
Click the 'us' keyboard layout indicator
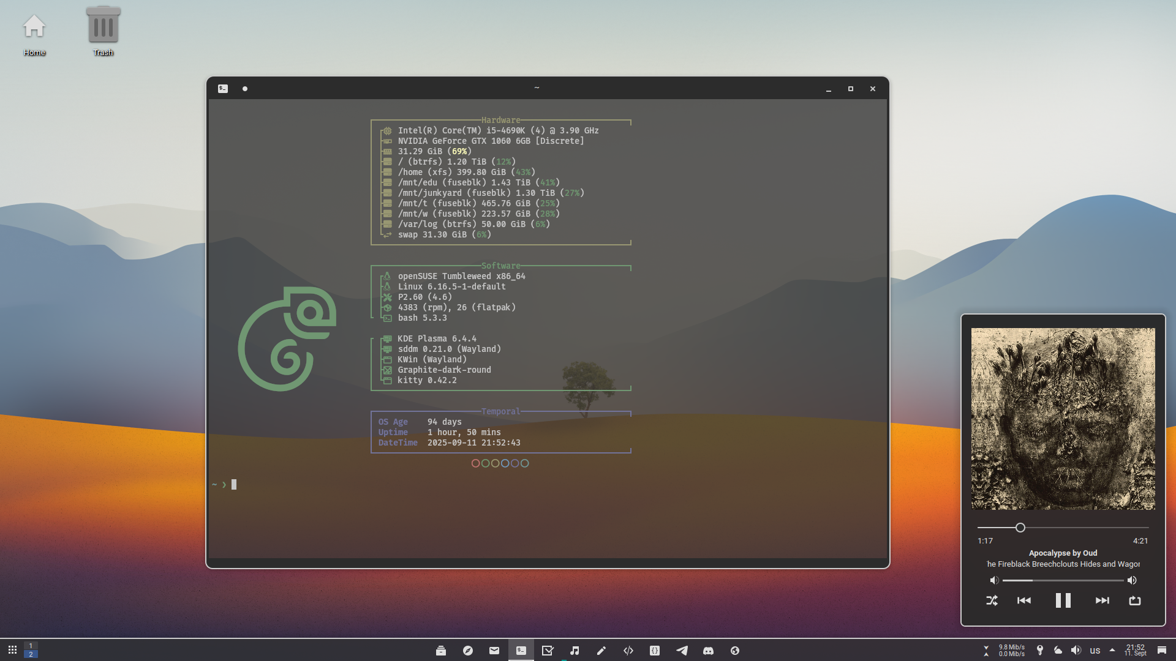(x=1095, y=651)
